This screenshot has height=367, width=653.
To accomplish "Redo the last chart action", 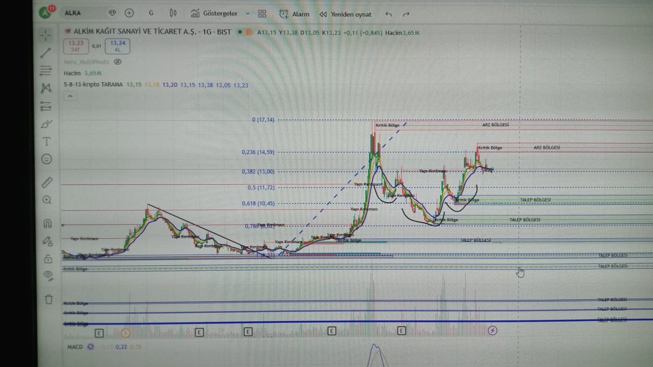I will pyautogui.click(x=406, y=15).
